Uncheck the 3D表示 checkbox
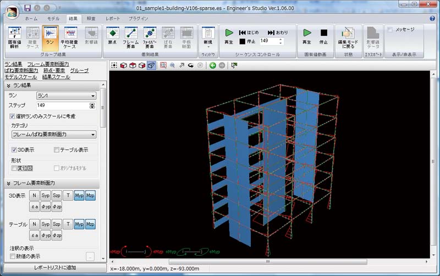Screen dimensions: 440x276 tap(14, 149)
